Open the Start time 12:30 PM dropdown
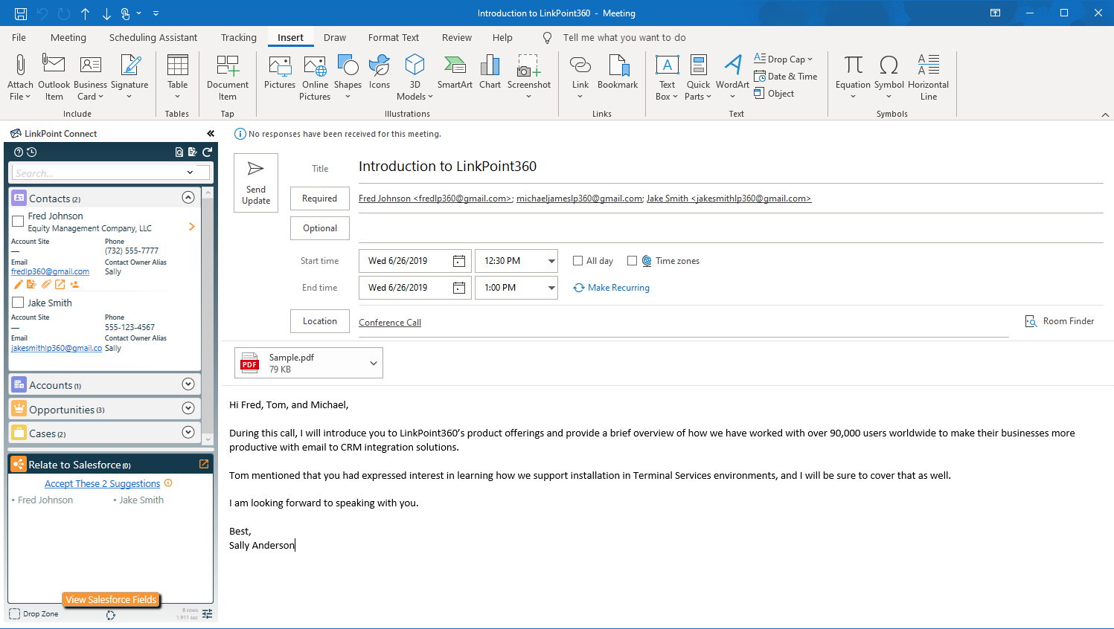This screenshot has height=629, width=1114. (551, 261)
